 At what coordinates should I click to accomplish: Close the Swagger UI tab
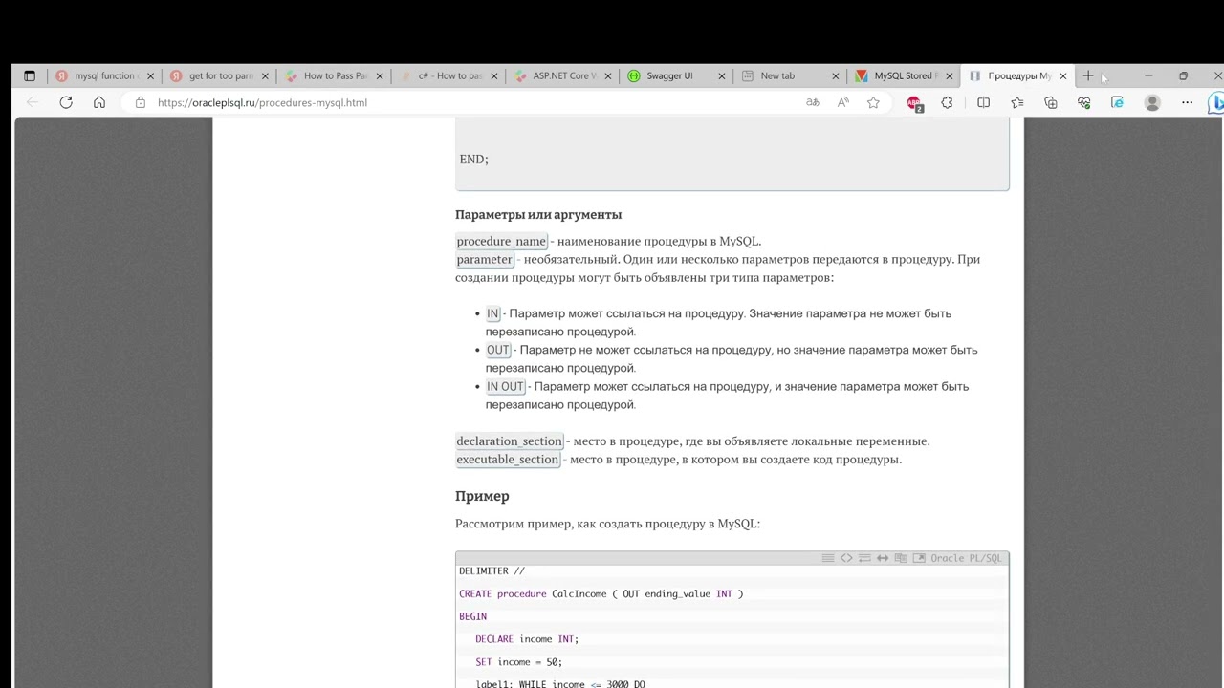point(722,75)
